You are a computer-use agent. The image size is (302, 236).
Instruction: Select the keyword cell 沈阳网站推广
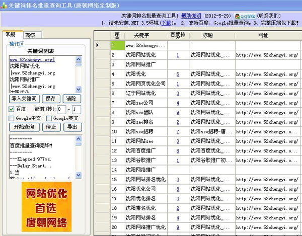pos(146,64)
